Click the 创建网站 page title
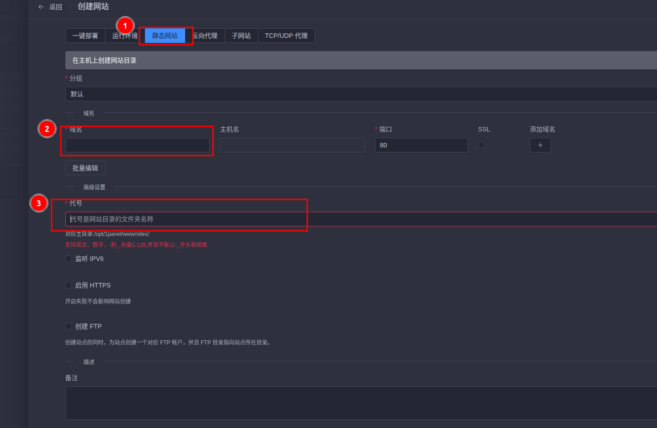The width and height of the screenshot is (657, 428). [93, 6]
